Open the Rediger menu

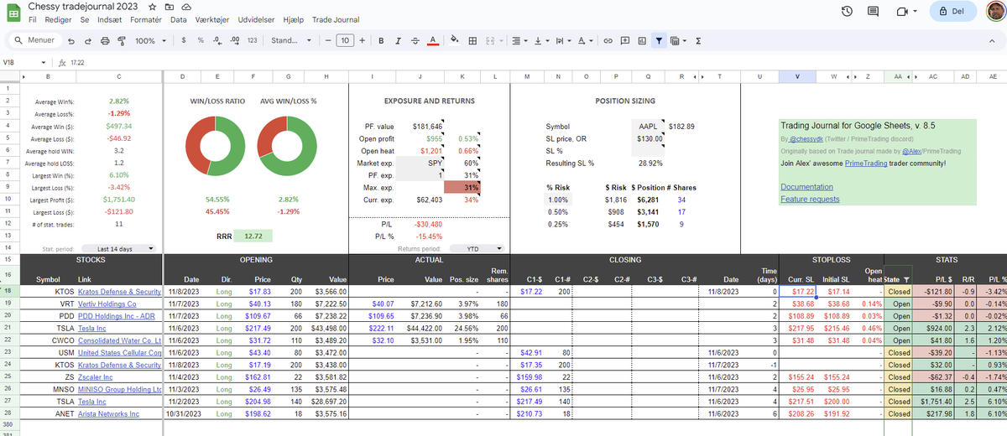(x=58, y=19)
